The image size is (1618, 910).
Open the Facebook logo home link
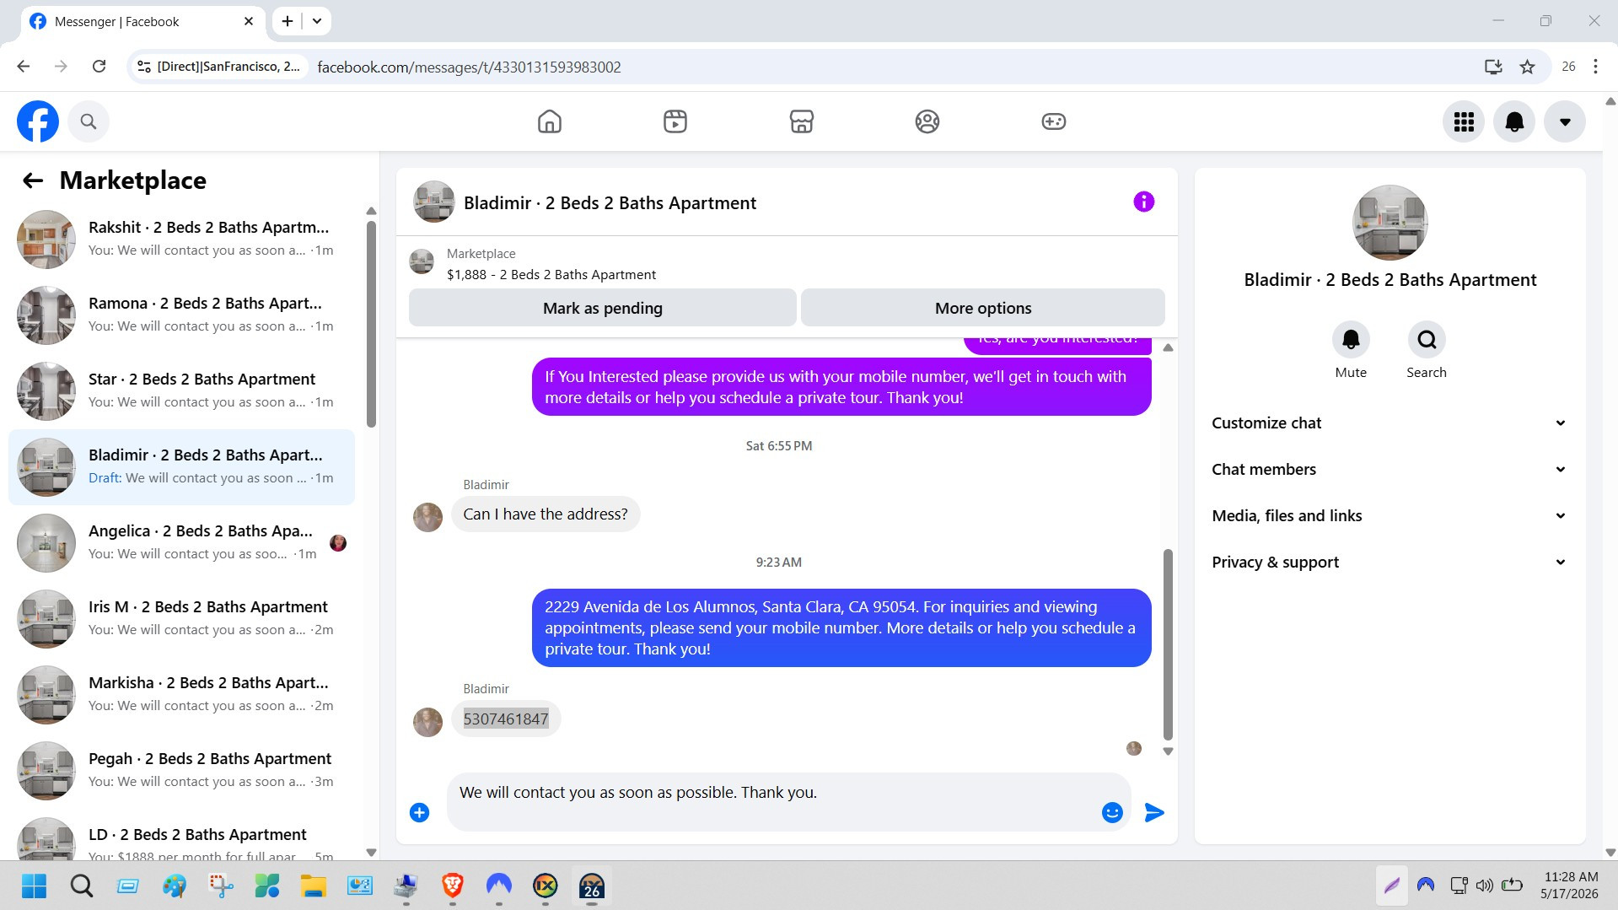[x=38, y=121]
